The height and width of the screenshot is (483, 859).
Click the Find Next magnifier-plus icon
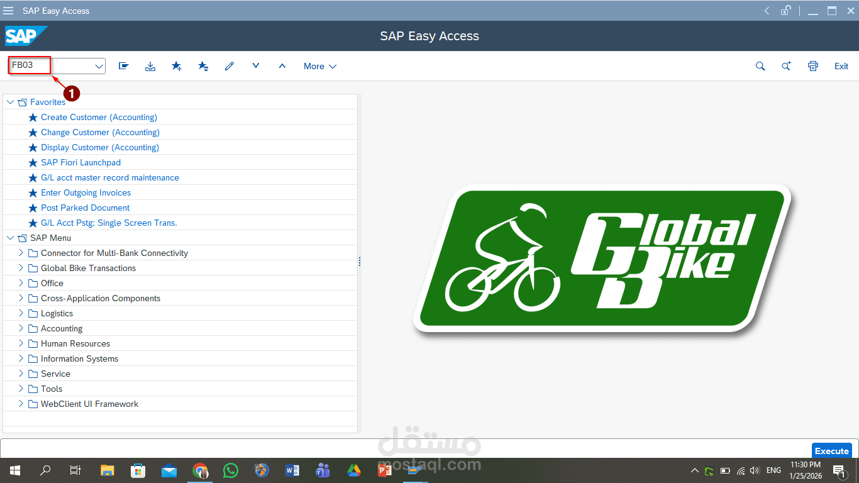(787, 66)
